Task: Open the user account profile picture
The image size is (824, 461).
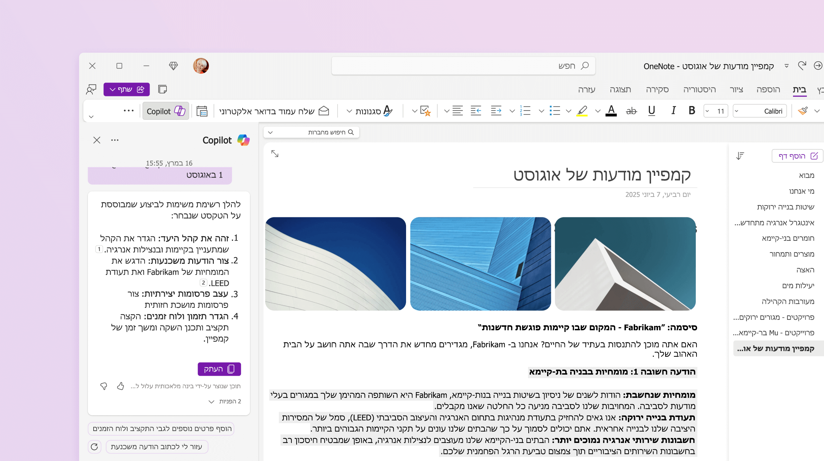Action: point(201,66)
